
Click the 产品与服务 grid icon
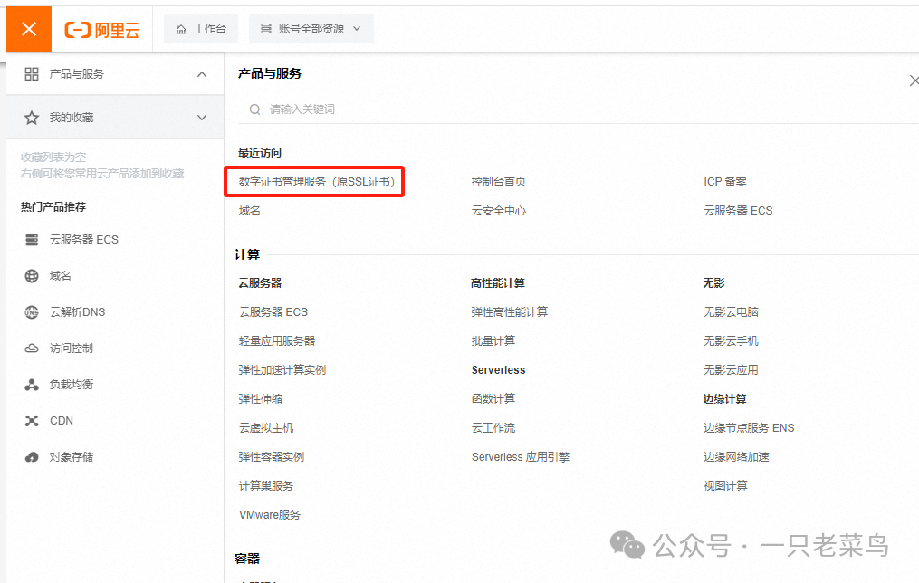[x=32, y=74]
